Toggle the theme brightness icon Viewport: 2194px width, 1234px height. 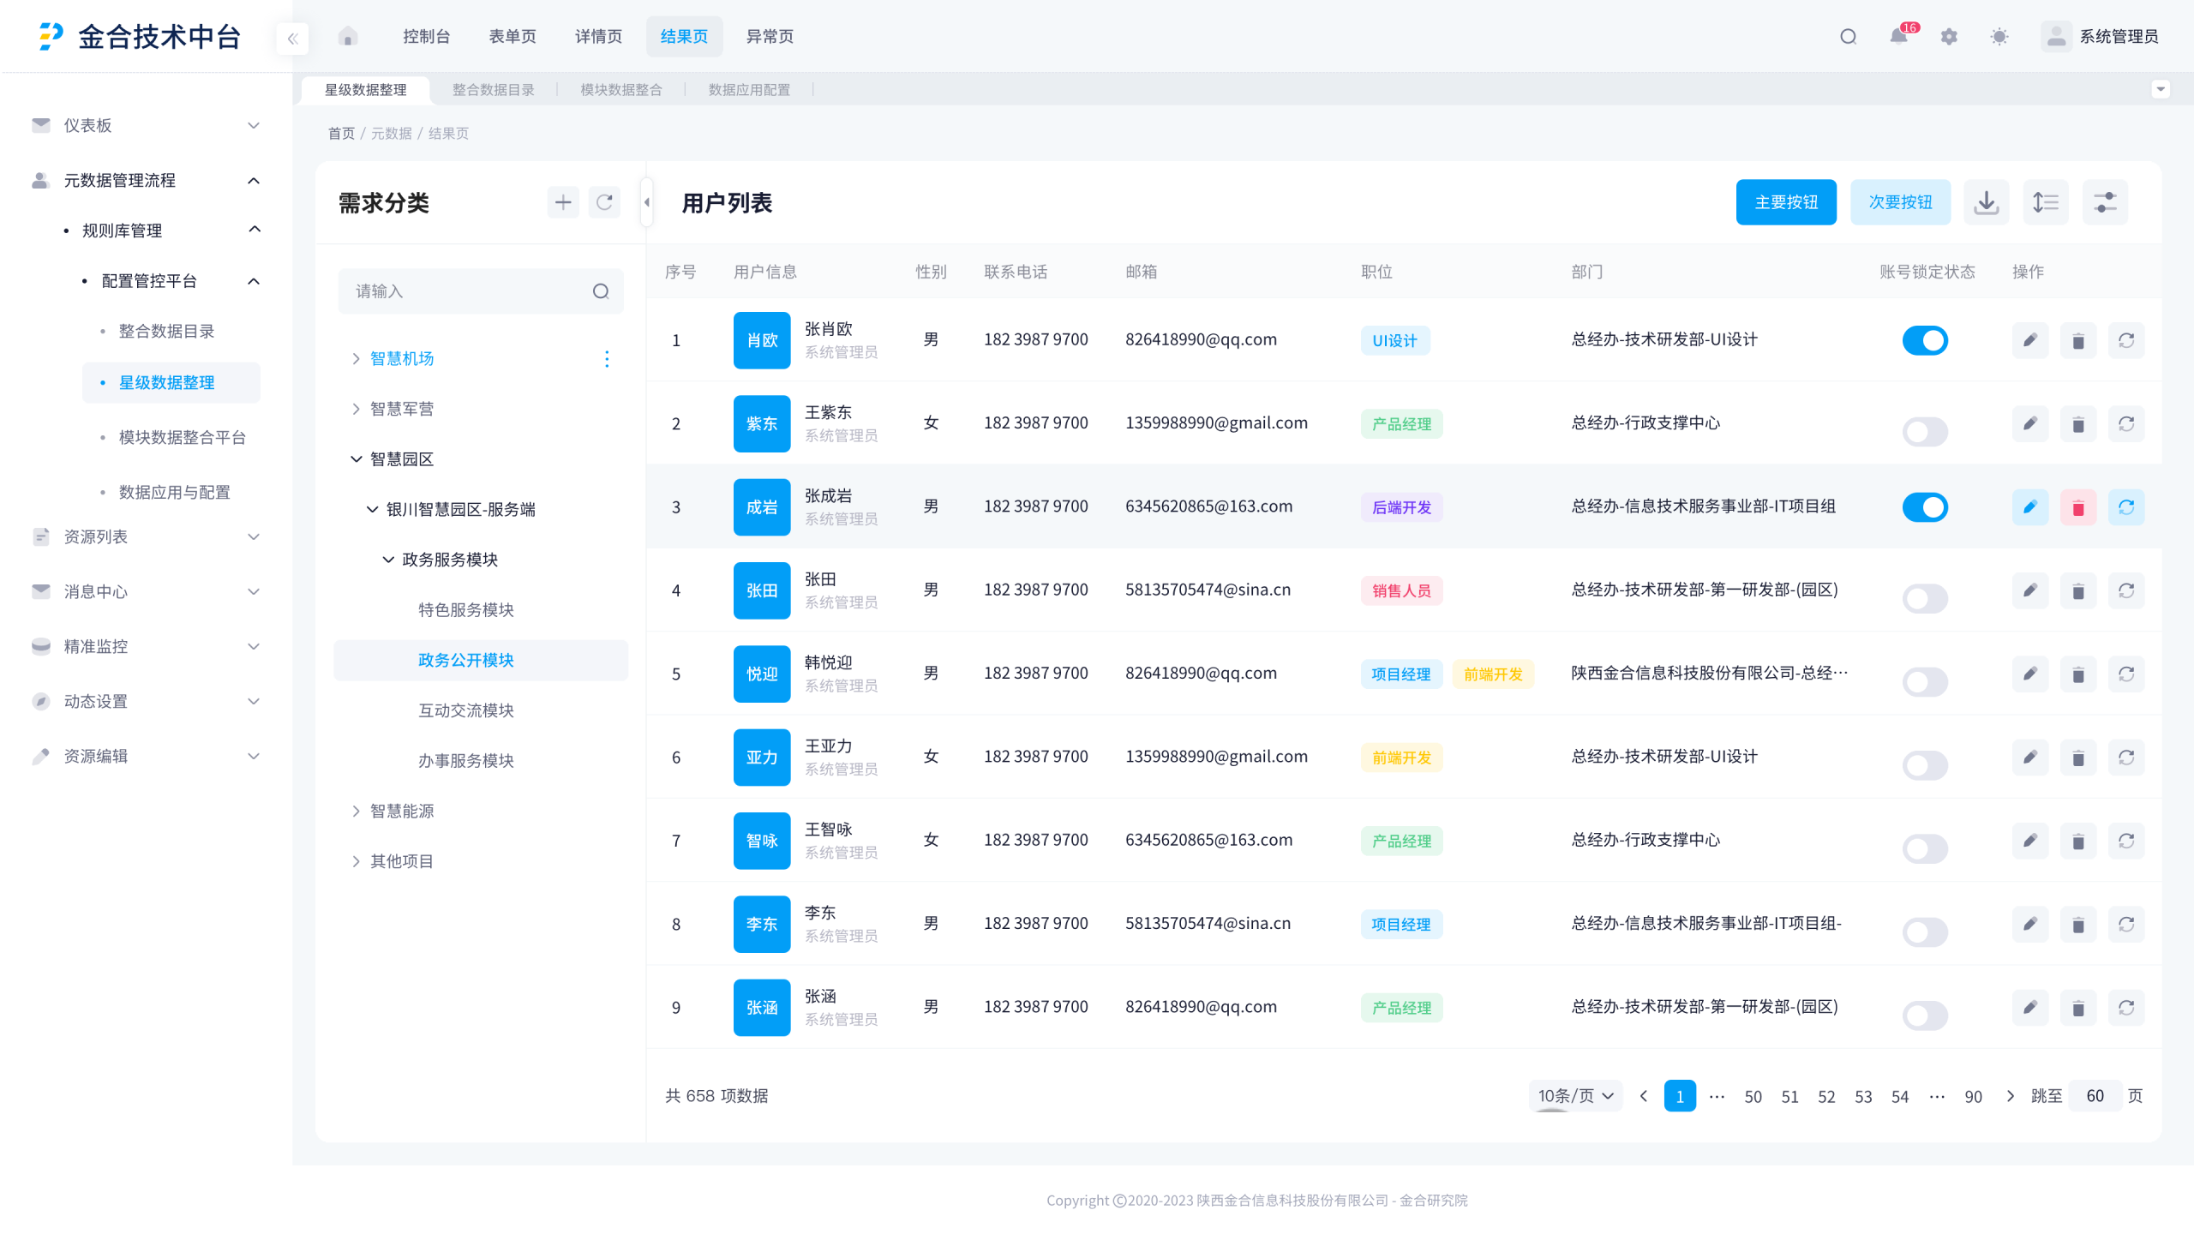[x=1999, y=36]
